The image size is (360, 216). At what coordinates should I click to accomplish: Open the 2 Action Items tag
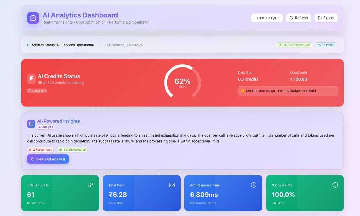[41, 150]
